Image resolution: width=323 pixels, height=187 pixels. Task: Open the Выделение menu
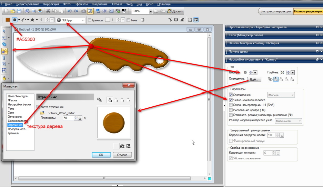(99, 4)
